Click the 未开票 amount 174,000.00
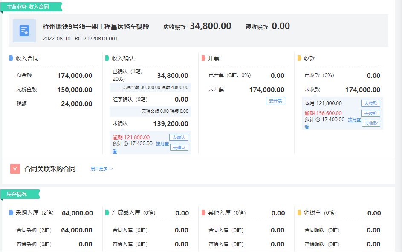 (266, 90)
